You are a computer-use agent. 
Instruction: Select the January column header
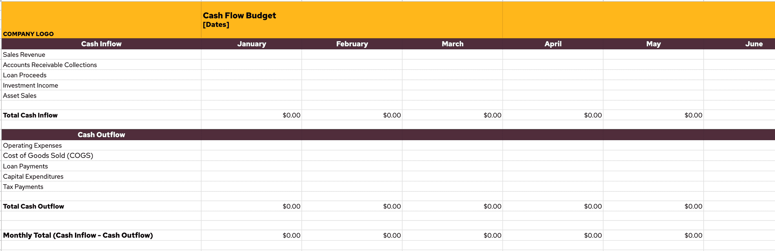pyautogui.click(x=252, y=44)
